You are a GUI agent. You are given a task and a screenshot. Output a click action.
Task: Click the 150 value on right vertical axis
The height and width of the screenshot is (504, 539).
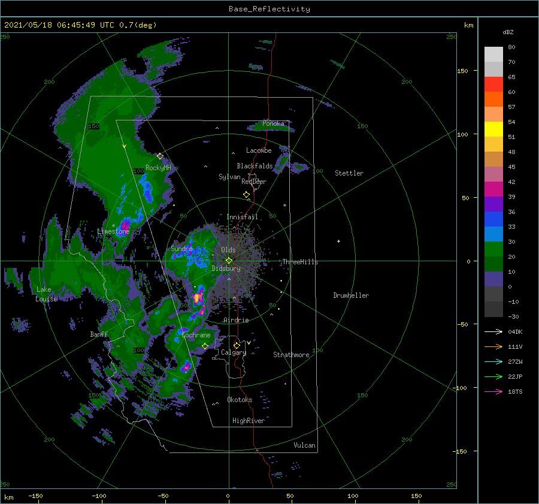462,71
